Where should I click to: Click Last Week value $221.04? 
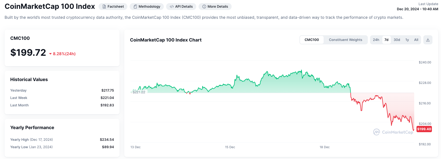[x=107, y=98]
